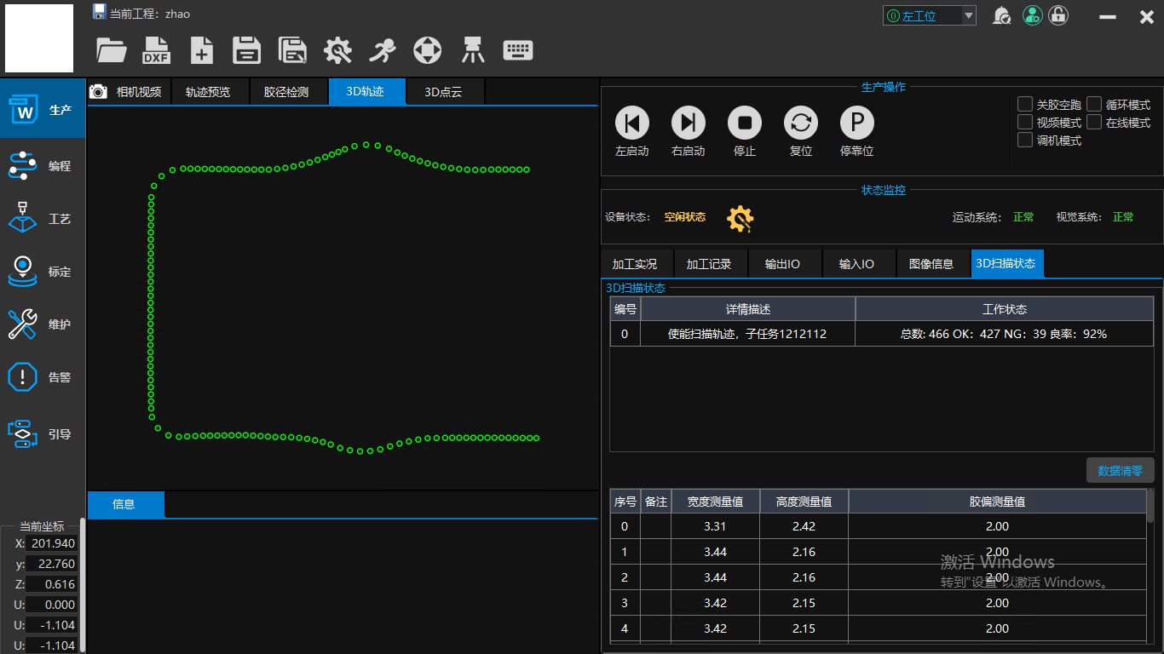Click the 总数: 466 OK: 427 status cell
This screenshot has height=654, width=1164.
(1005, 334)
